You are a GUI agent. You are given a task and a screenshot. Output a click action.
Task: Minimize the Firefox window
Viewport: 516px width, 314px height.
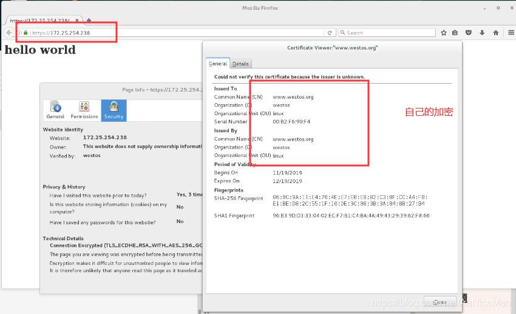click(485, 8)
